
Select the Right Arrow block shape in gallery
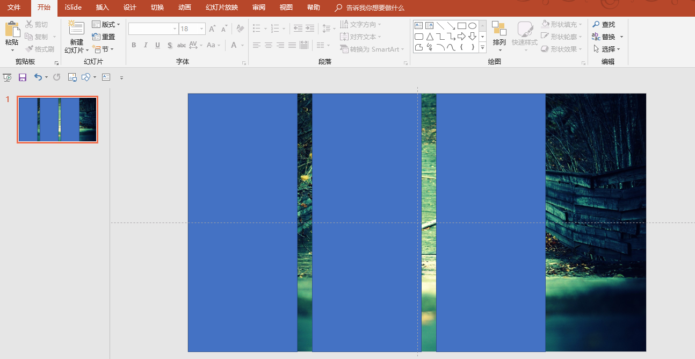(x=461, y=37)
